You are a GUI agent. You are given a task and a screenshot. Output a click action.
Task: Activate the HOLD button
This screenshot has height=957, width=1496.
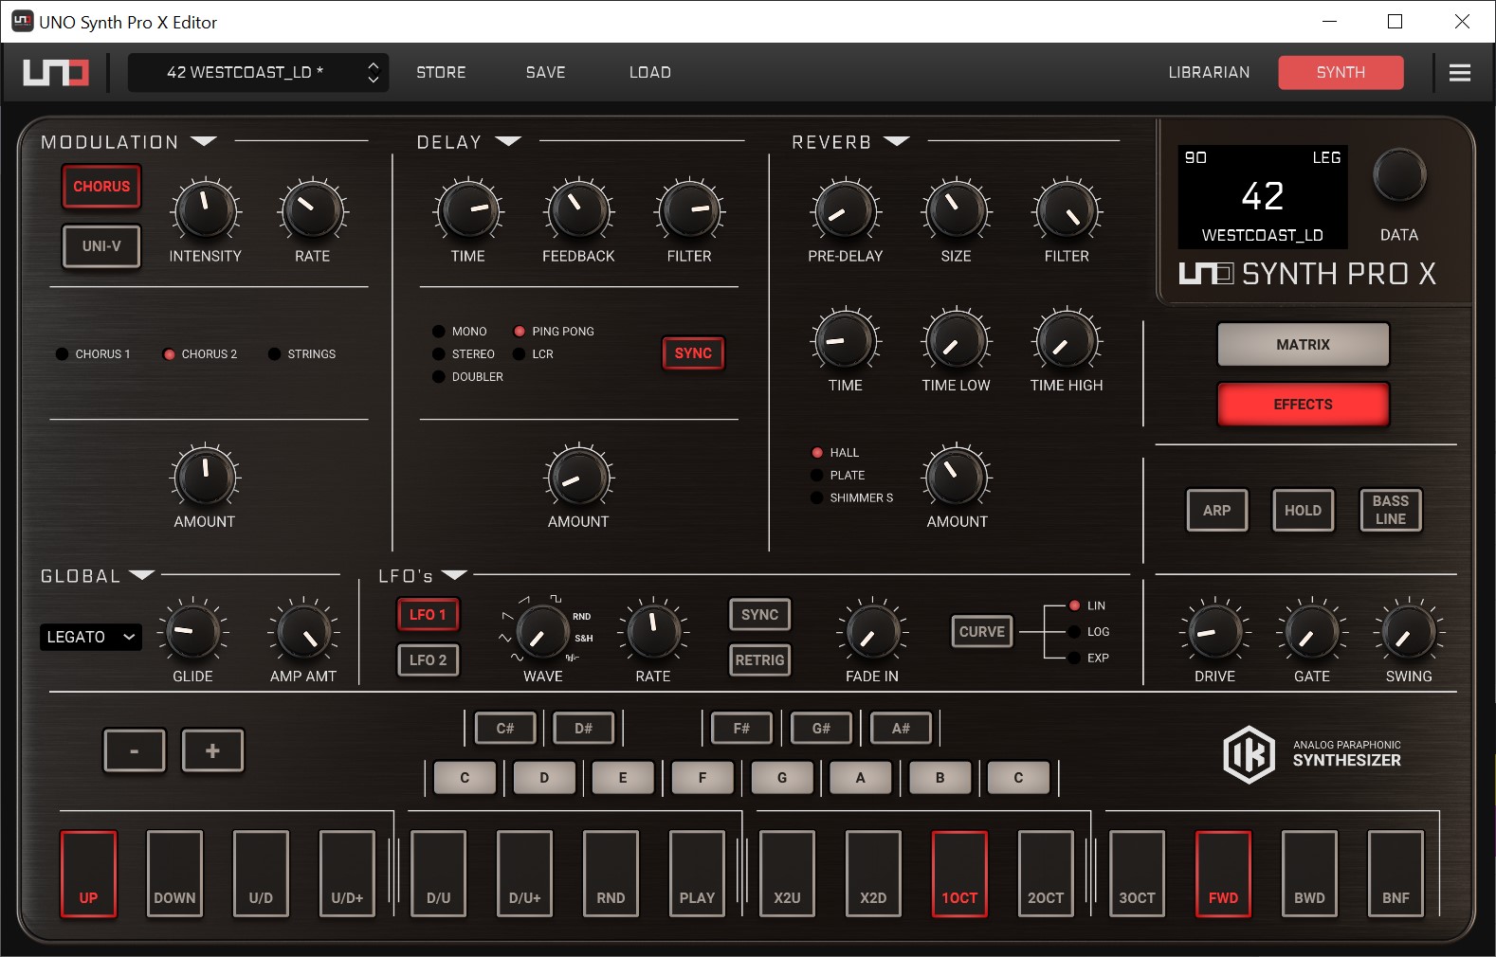(x=1303, y=511)
